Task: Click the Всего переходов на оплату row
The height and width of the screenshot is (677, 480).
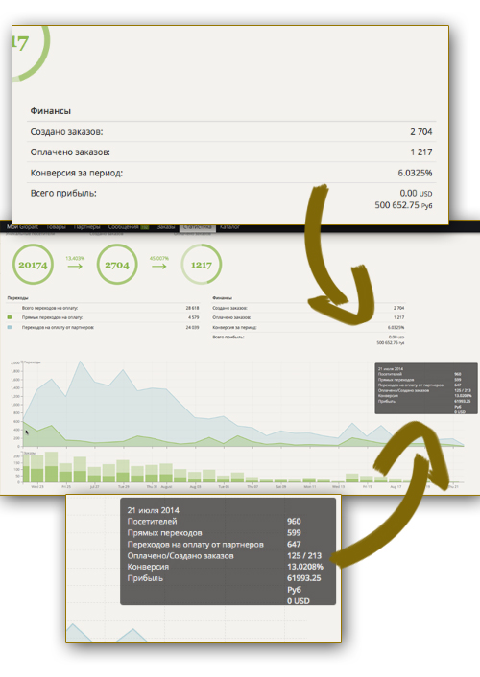Action: 103,308
